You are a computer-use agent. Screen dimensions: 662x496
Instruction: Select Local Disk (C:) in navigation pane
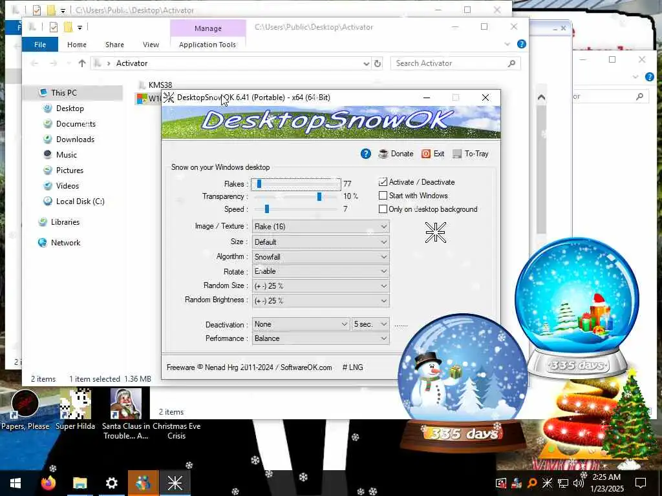tap(80, 201)
